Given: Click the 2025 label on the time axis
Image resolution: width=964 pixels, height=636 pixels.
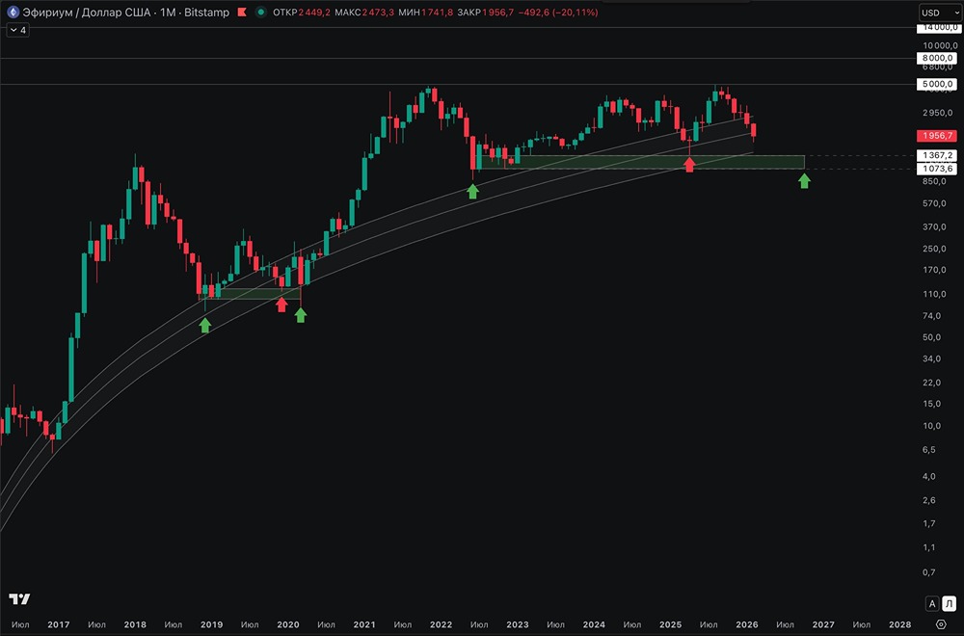Looking at the screenshot, I should click(671, 624).
